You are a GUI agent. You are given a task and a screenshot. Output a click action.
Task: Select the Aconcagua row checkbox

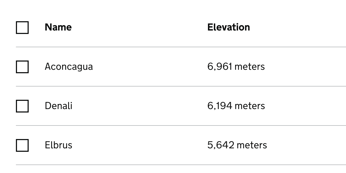click(22, 67)
